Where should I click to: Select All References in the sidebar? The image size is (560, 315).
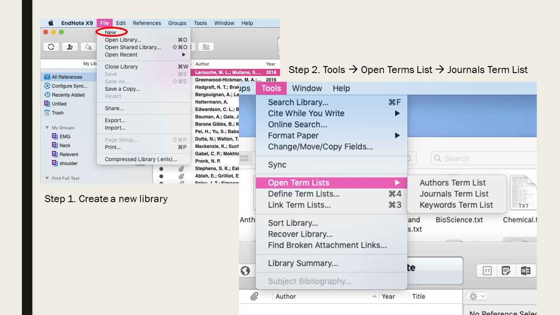(67, 77)
